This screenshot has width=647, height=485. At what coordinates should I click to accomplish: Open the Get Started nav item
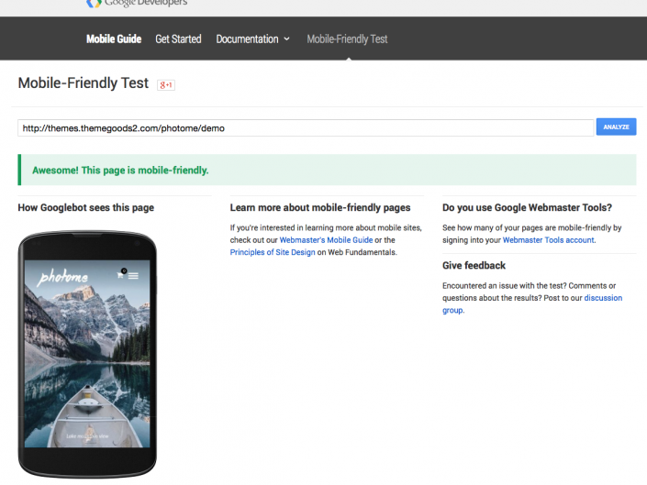coord(178,39)
